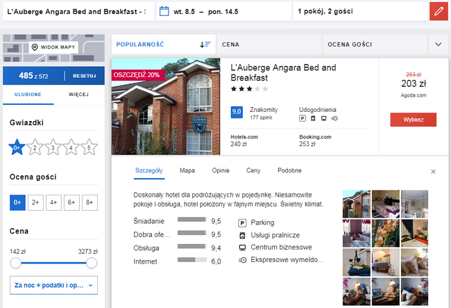Select the 3 star rating filter
The width and height of the screenshot is (451, 308).
53,147
